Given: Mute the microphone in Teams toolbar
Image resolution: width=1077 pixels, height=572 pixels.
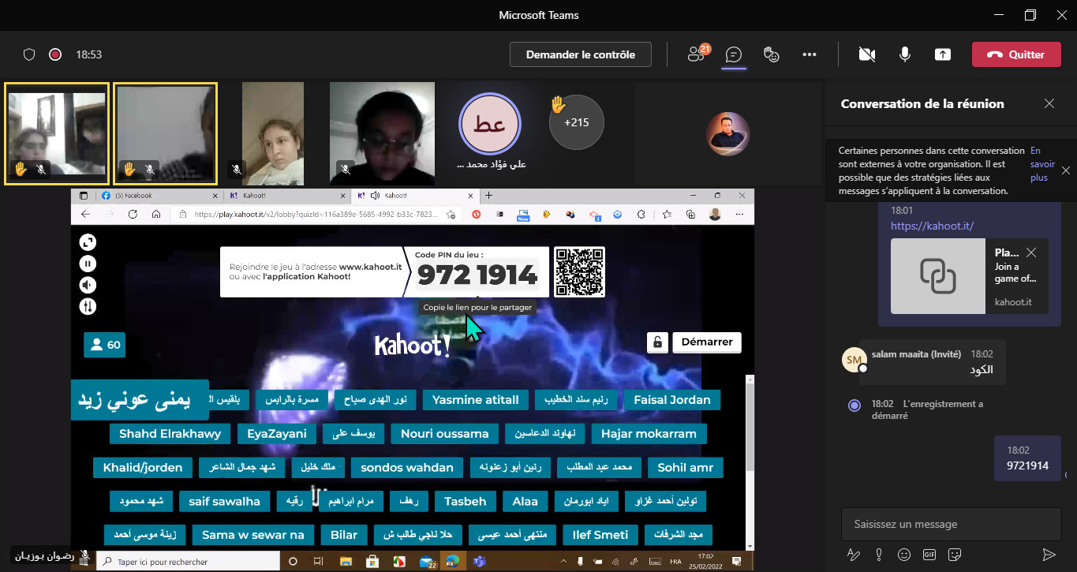Looking at the screenshot, I should [x=905, y=54].
